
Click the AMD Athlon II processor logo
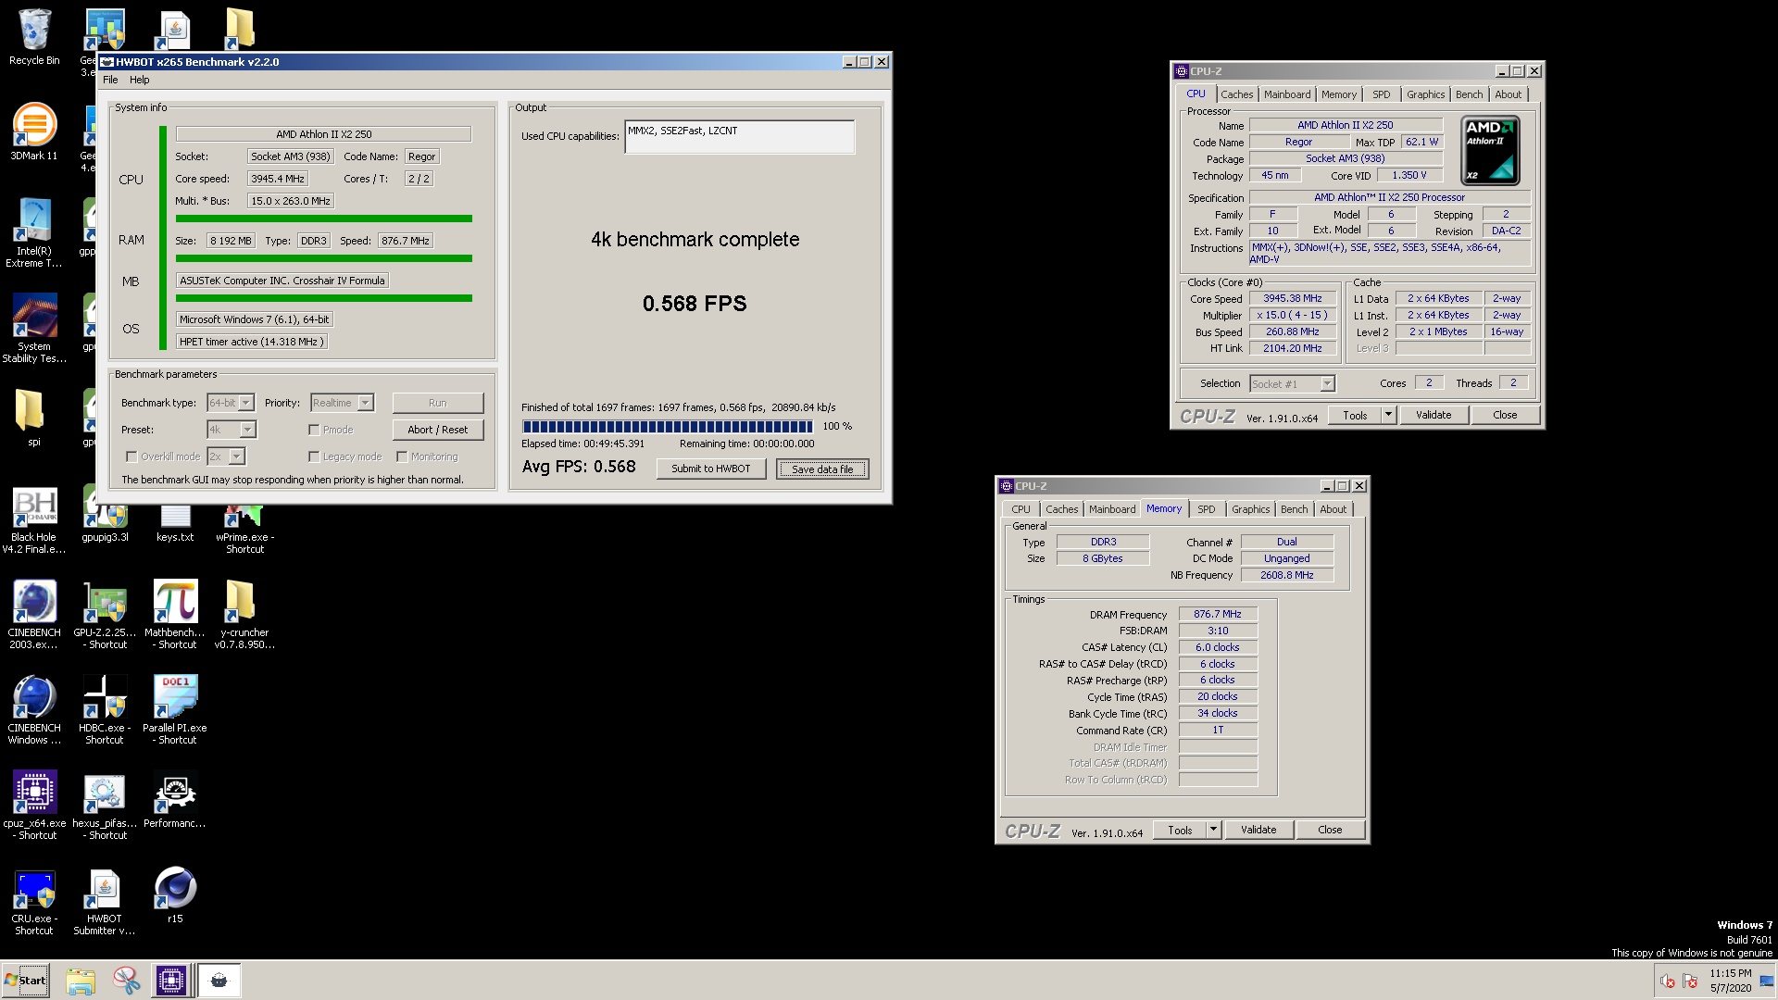point(1490,151)
